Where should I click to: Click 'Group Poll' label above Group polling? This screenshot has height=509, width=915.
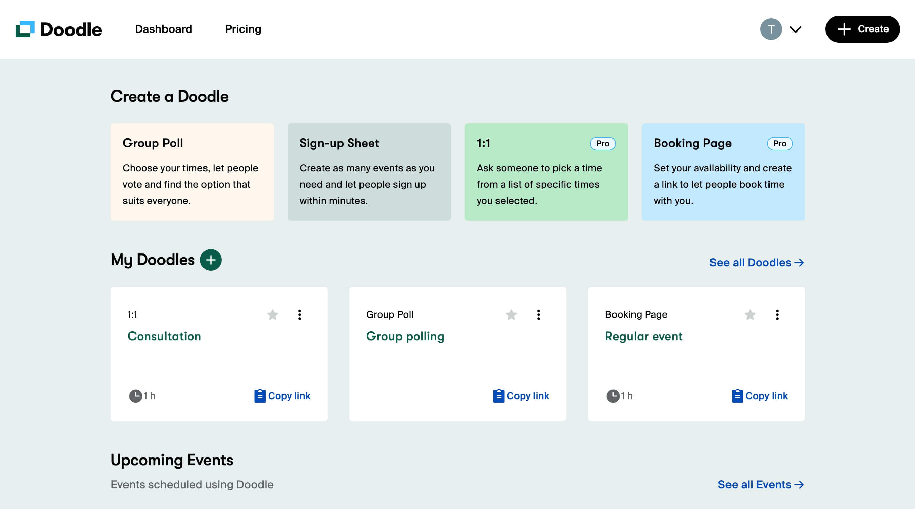[390, 314]
